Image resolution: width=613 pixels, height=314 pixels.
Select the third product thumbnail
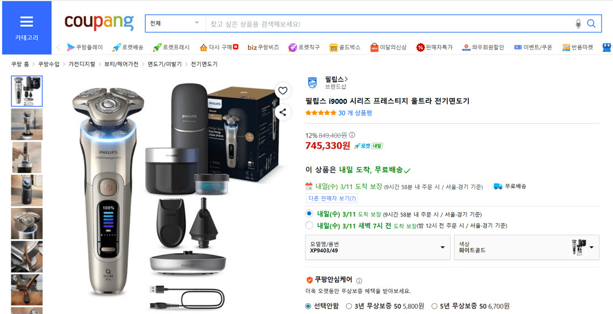click(27, 158)
